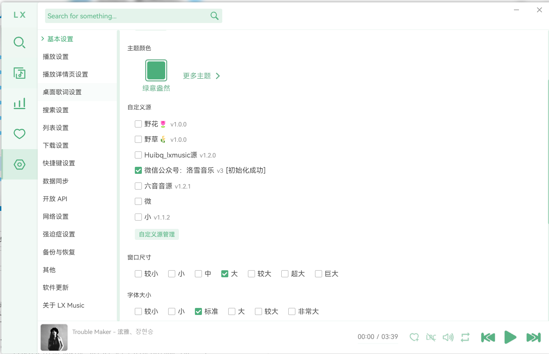Open my favorites heart icon

pos(19,134)
